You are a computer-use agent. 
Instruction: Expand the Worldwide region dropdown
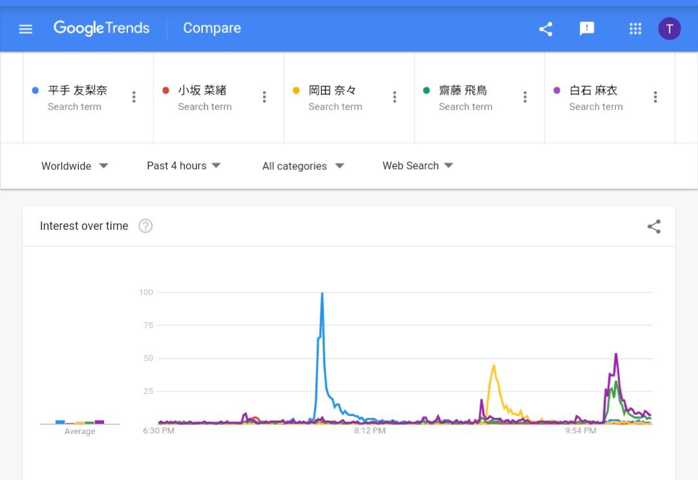74,166
